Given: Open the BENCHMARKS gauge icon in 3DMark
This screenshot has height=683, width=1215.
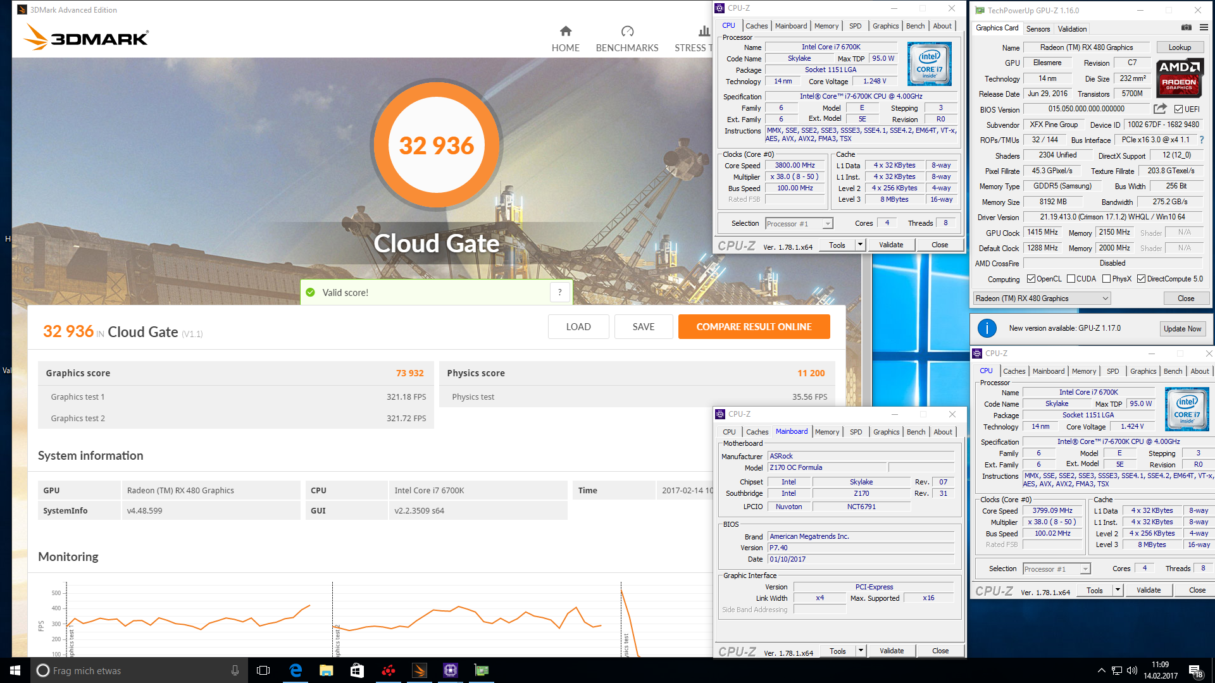Looking at the screenshot, I should (627, 31).
